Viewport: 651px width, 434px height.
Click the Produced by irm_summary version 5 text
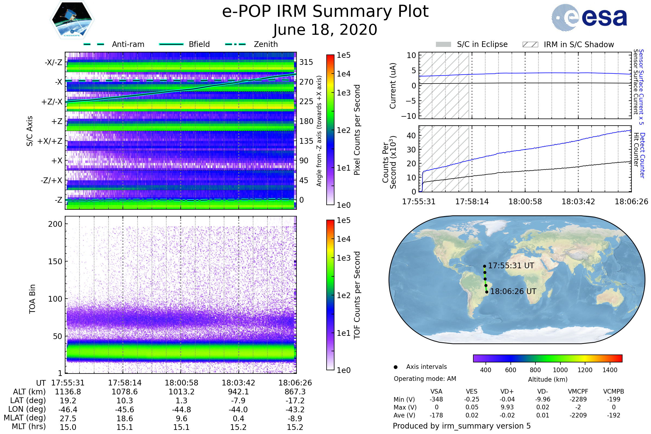[462, 426]
